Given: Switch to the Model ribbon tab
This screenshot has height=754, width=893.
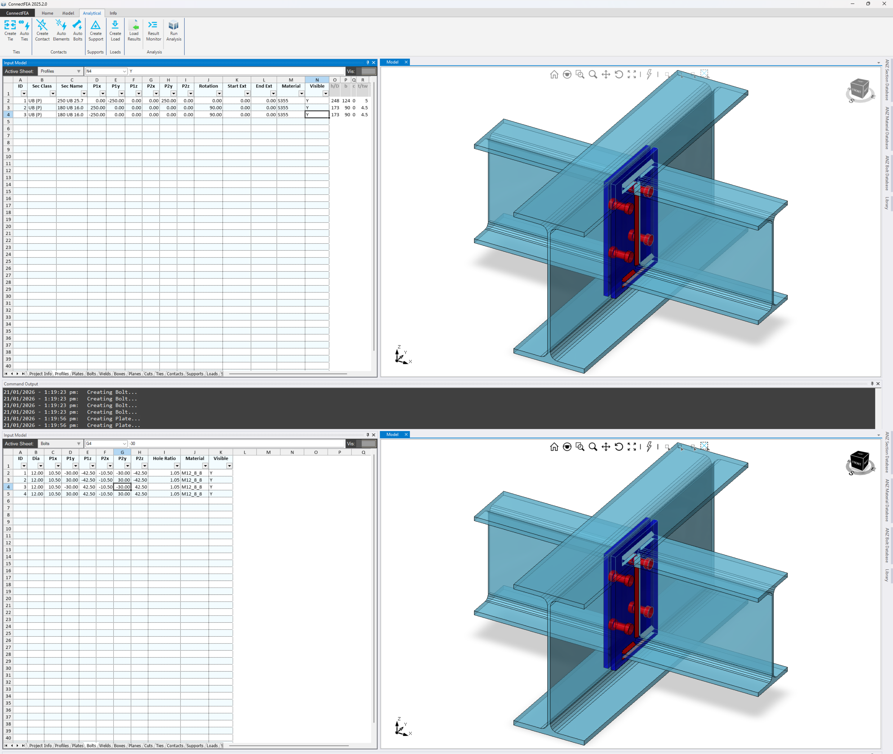Looking at the screenshot, I should (x=68, y=13).
